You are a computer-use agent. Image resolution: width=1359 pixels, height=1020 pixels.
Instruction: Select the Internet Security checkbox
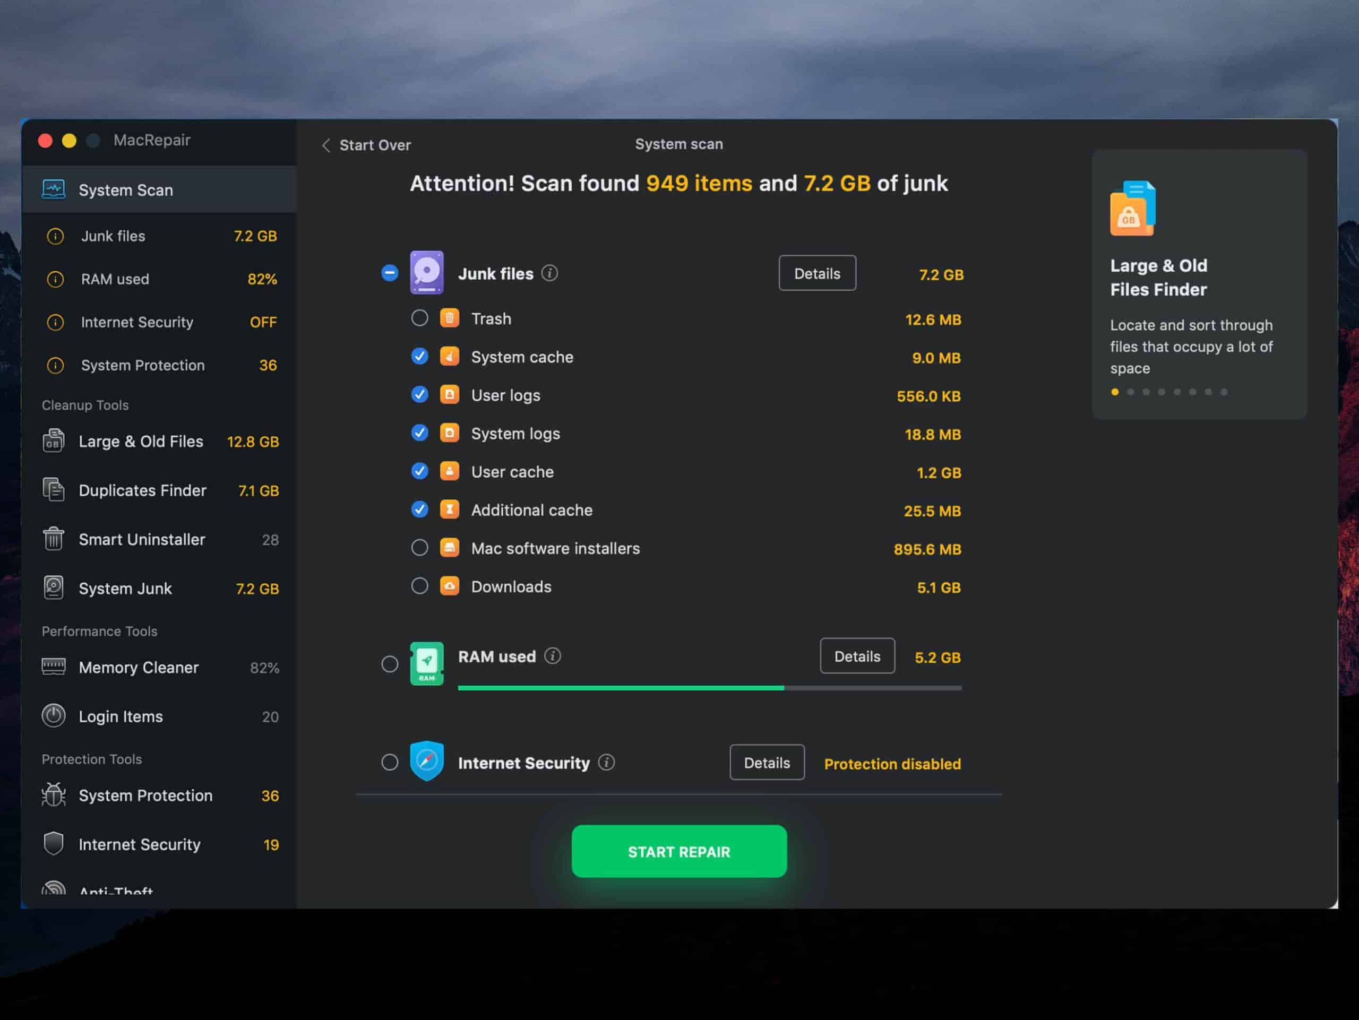click(x=390, y=762)
